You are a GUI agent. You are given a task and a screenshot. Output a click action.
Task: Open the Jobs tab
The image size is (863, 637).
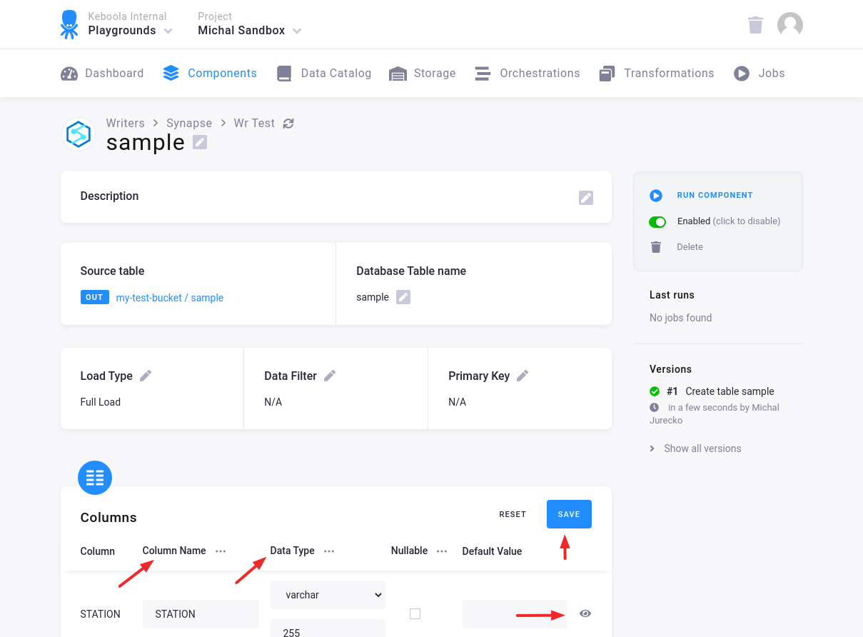point(759,73)
